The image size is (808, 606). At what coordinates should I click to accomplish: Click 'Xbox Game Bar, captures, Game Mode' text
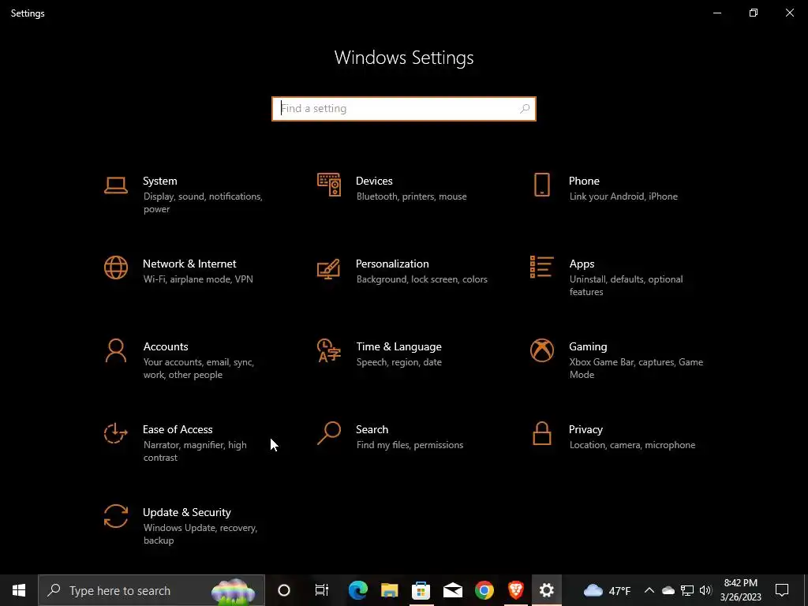(x=637, y=368)
